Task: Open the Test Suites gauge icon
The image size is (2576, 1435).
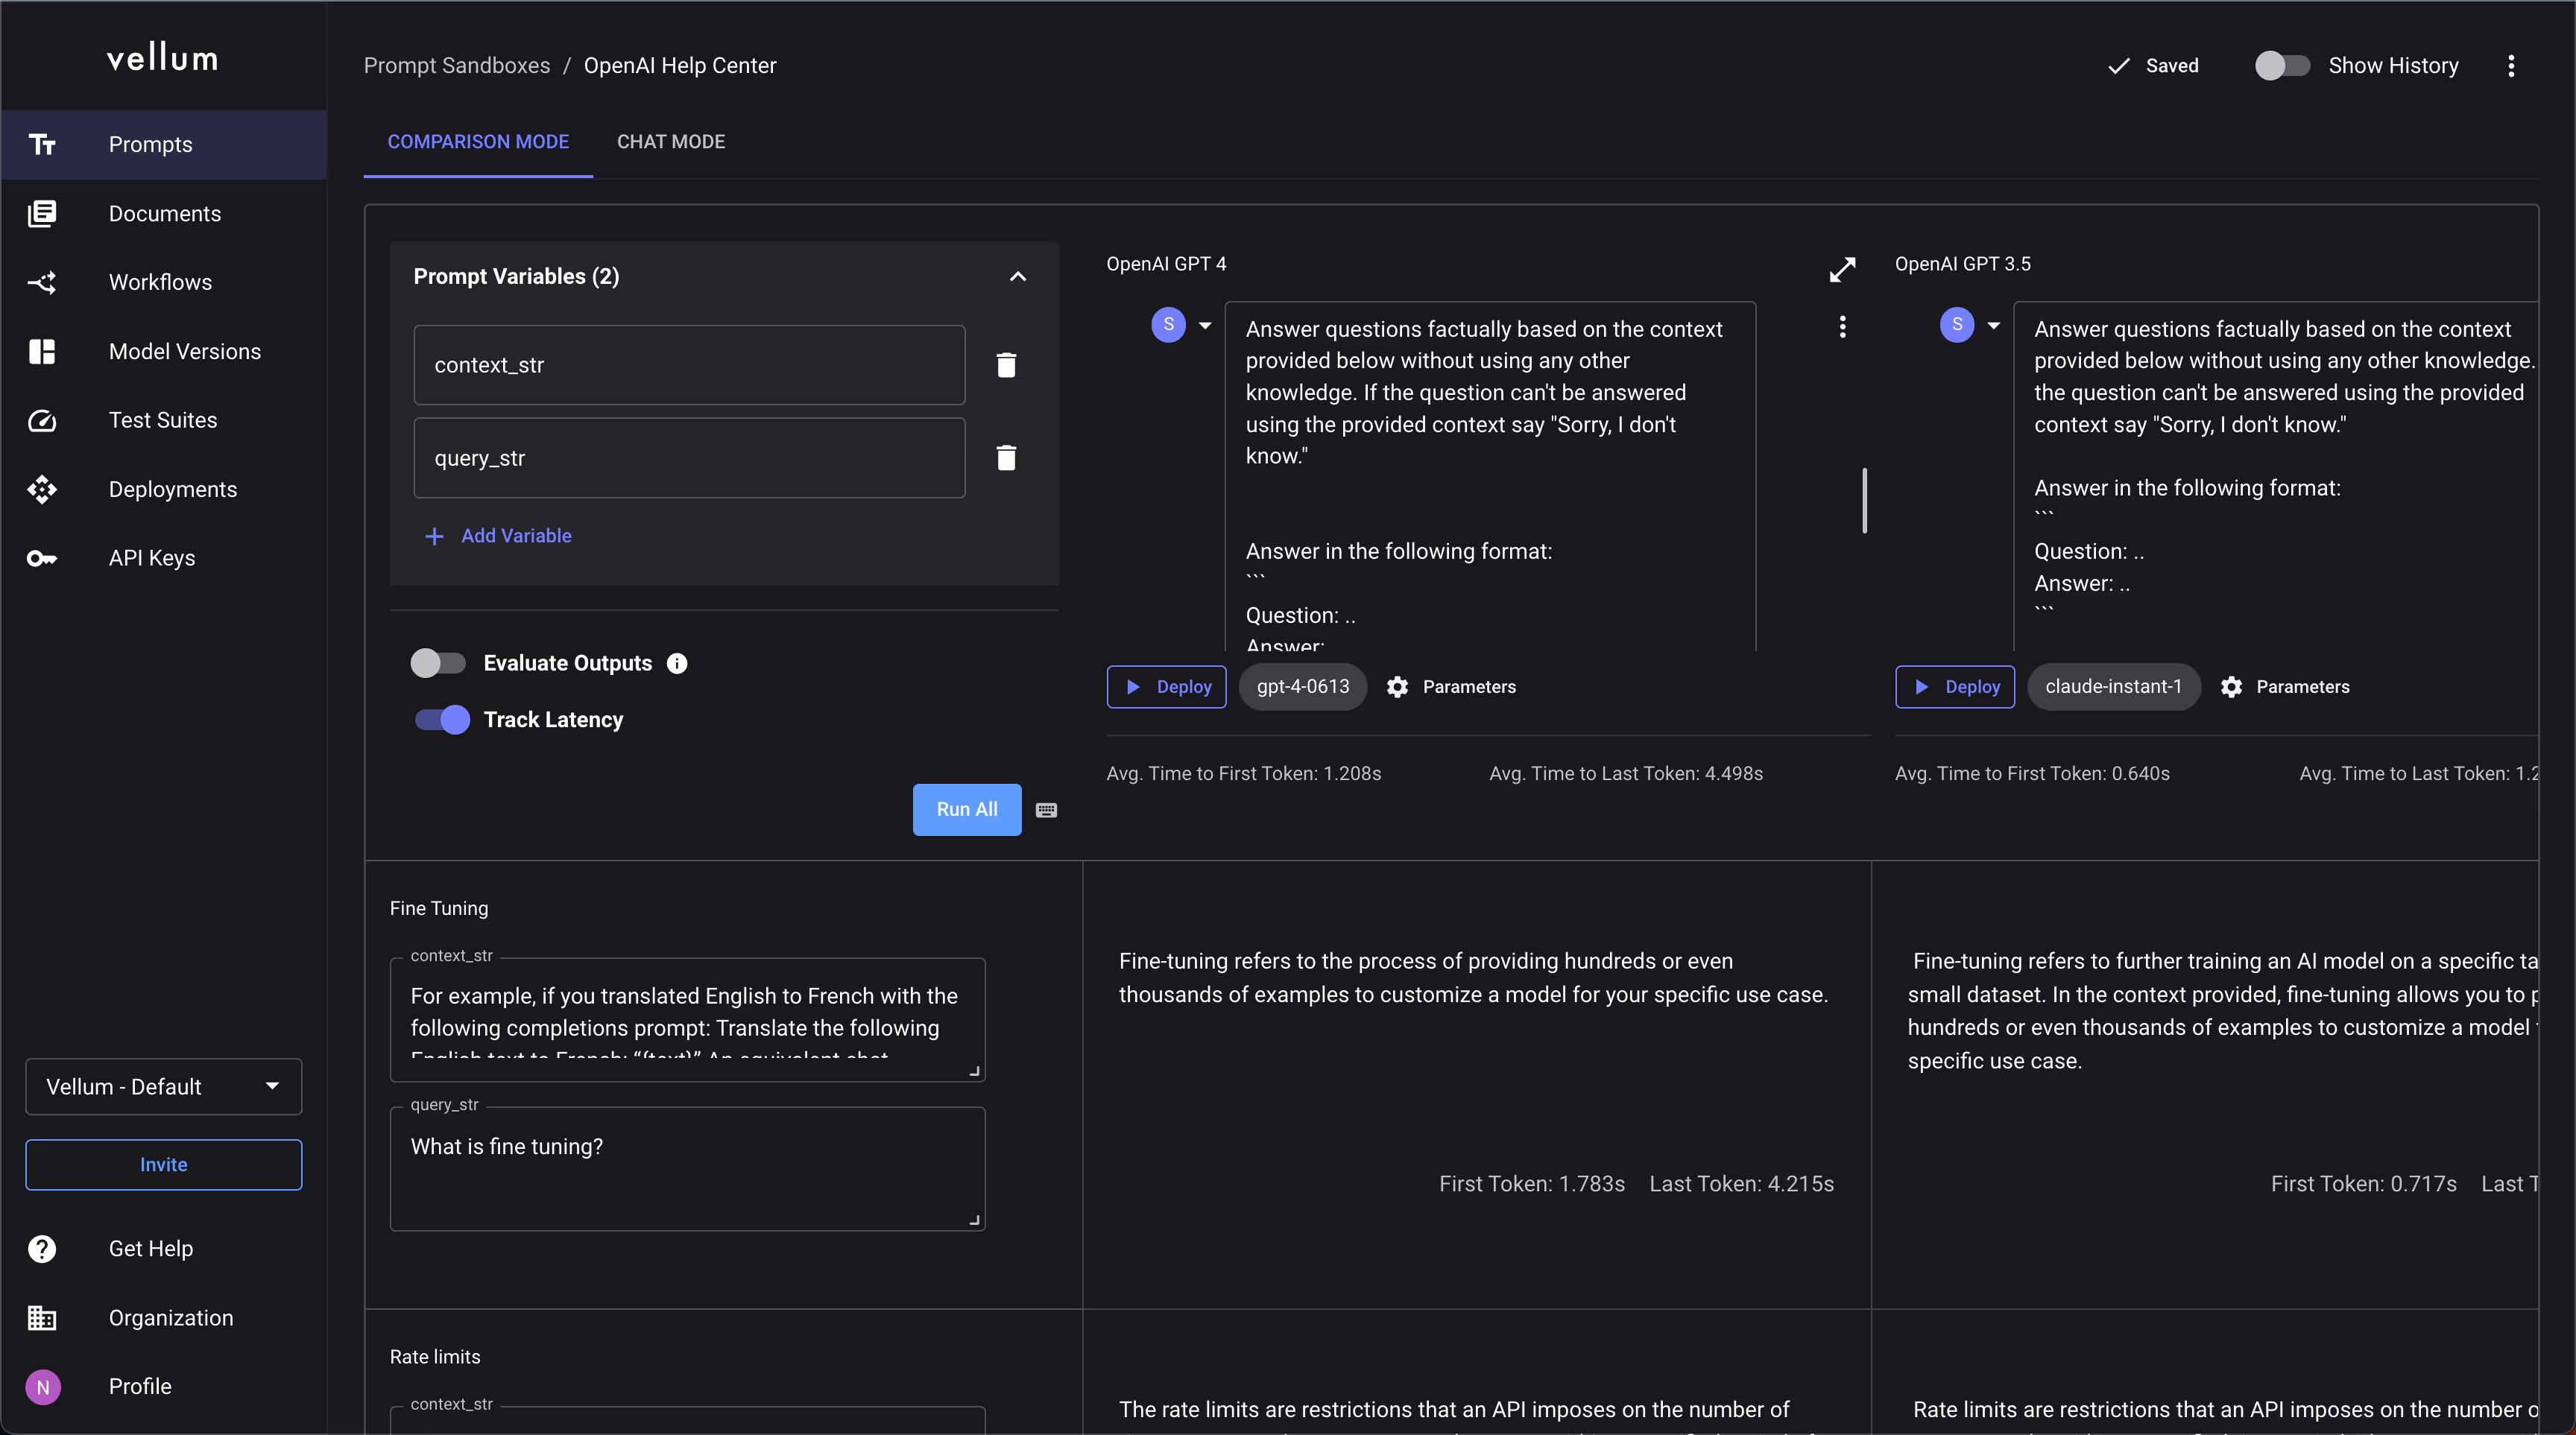Action: click(x=42, y=419)
